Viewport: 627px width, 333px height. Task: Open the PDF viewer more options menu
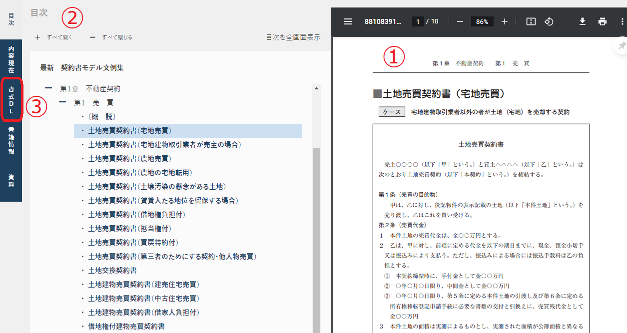622,21
